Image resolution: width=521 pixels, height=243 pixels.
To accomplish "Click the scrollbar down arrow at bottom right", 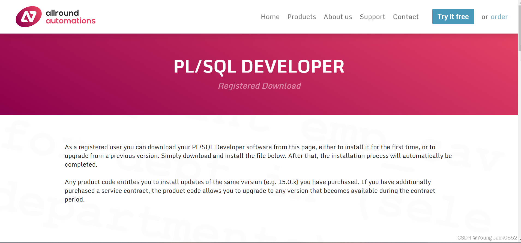I will pyautogui.click(x=520, y=239).
